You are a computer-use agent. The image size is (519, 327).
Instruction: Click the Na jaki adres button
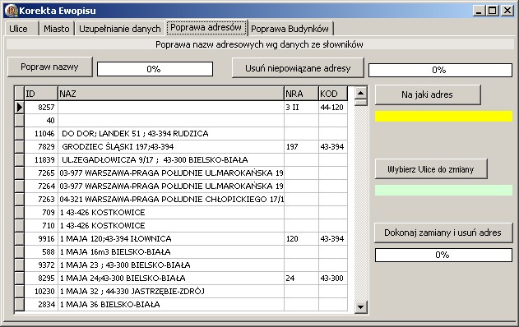428,94
